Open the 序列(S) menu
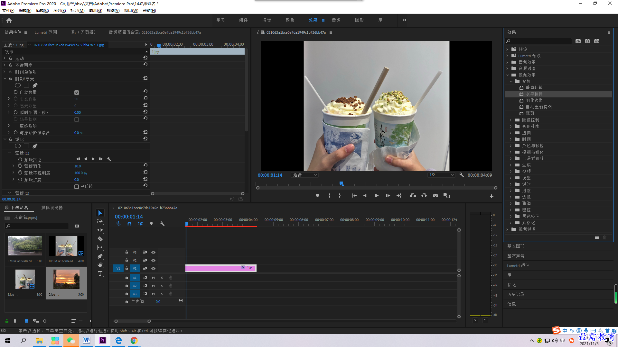Viewport: 618px width, 347px height. tap(60, 11)
